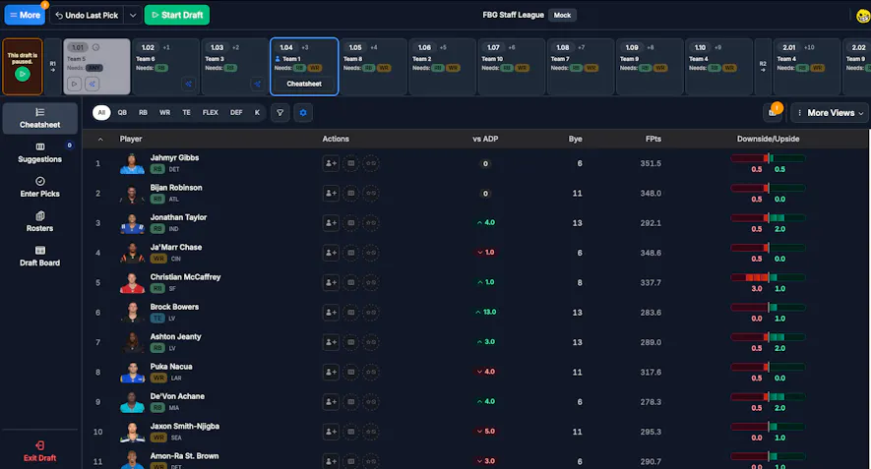This screenshot has width=871, height=469.
Task: Click the queue icon for De'Von Achane
Action: [350, 402]
